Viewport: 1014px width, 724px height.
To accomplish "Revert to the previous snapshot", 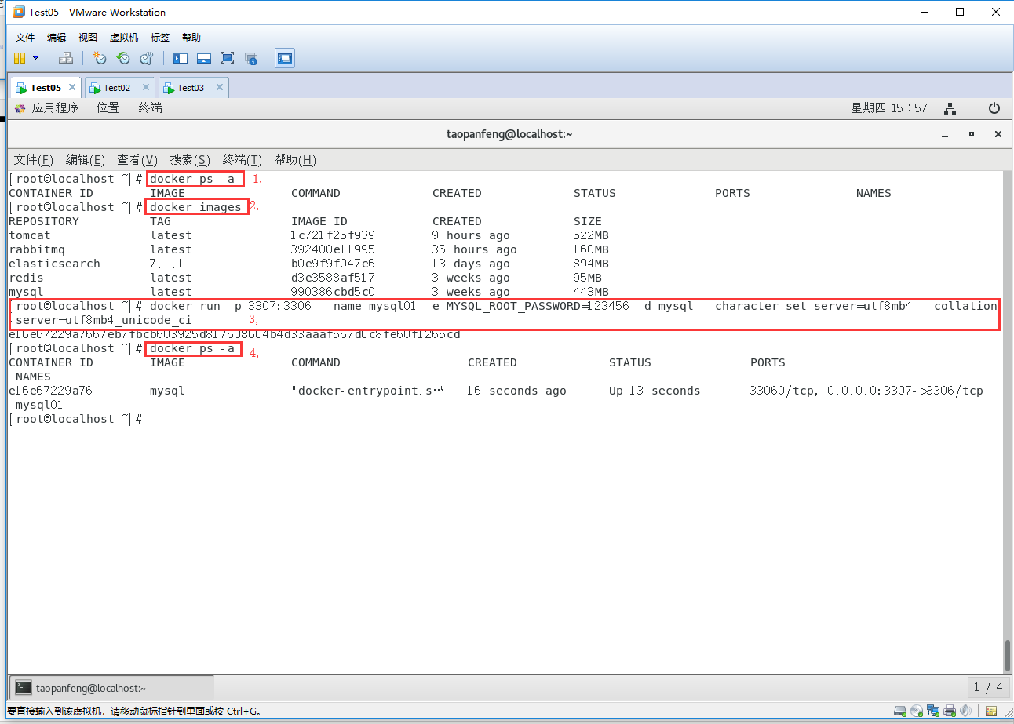I will point(123,58).
